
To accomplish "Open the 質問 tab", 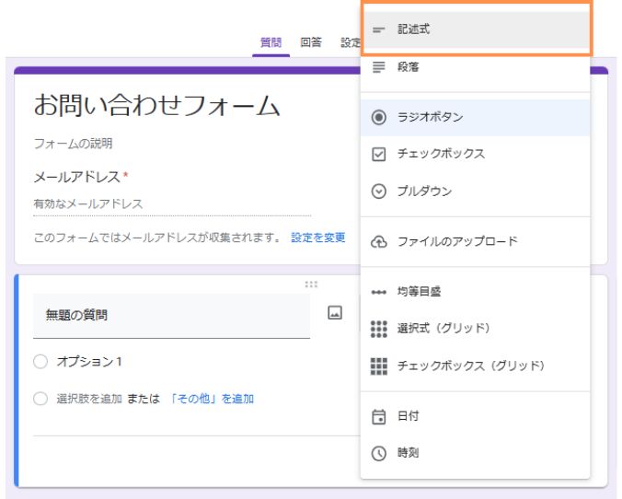I will click(x=271, y=42).
